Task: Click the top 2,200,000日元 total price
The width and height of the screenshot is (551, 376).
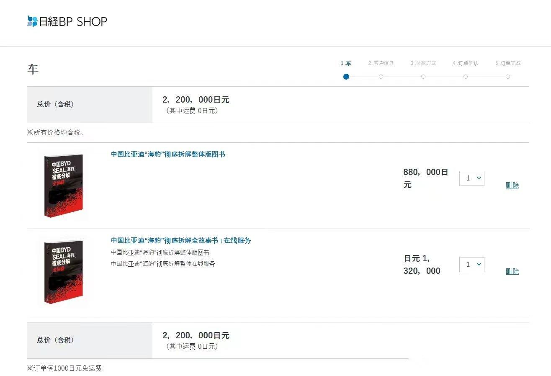Action: point(196,100)
